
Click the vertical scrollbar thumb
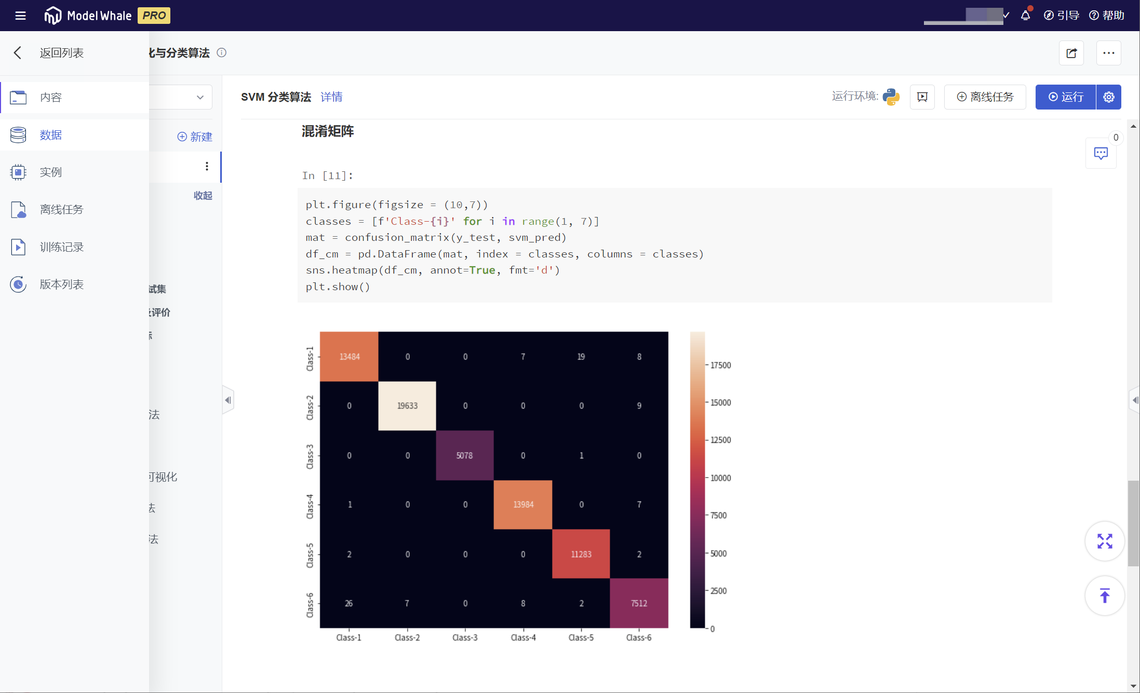(1133, 523)
